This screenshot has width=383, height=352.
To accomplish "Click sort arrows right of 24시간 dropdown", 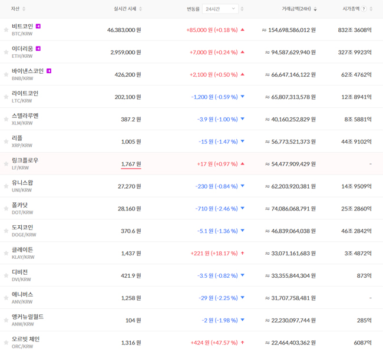I will click(242, 9).
